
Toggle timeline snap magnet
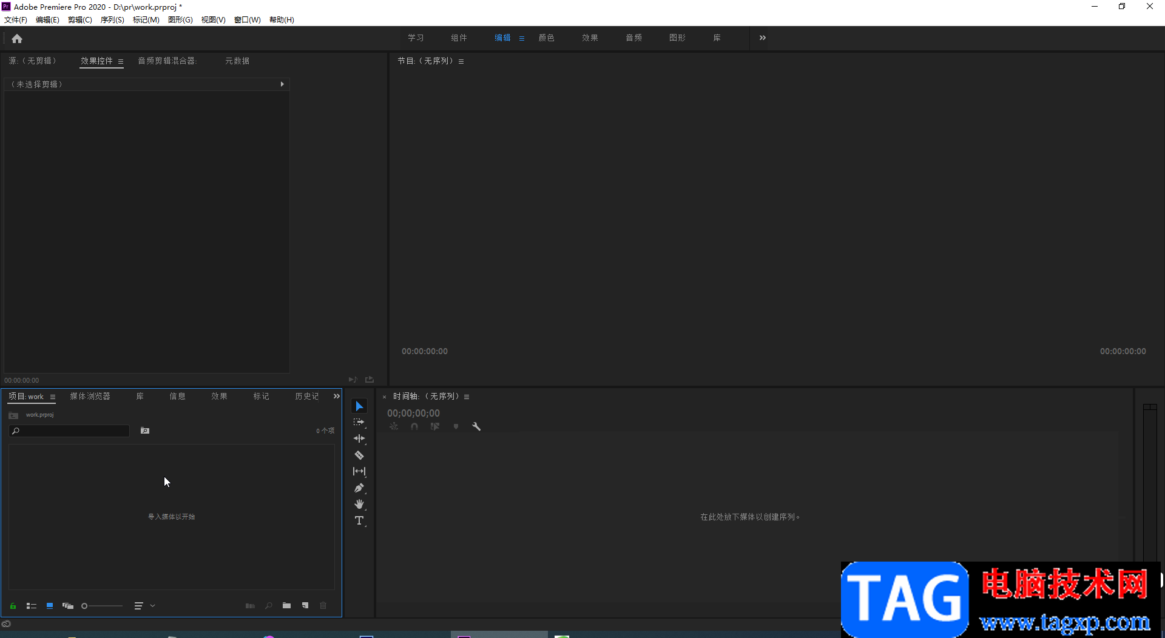414,426
